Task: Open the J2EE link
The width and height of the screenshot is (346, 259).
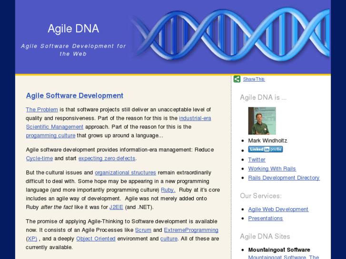Action: [116, 207]
